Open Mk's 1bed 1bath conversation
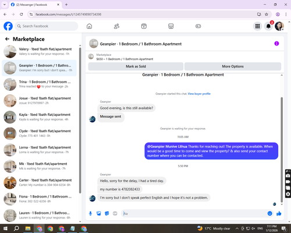The width and height of the screenshot is (291, 233). pyautogui.click(x=39, y=166)
